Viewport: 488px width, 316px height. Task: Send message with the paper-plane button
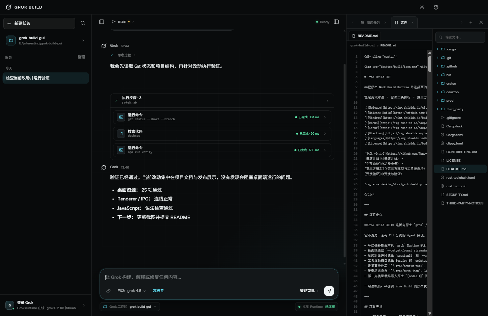point(329,291)
